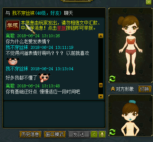The height and width of the screenshot is (142, 153).
Task: Click the chat scrollbar up arrow
Action: coord(101,36)
